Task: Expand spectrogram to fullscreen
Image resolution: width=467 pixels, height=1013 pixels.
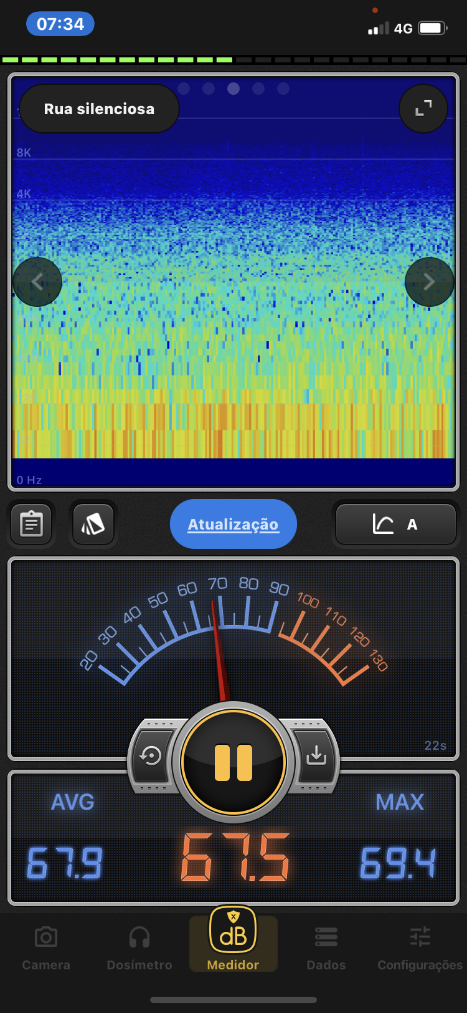Action: [x=423, y=109]
